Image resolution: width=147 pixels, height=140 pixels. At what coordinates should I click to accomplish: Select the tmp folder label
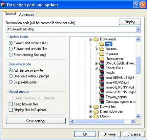click(108, 44)
